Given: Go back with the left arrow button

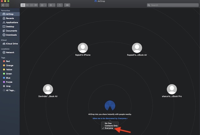Looking at the screenshot, I should pos(3,5).
